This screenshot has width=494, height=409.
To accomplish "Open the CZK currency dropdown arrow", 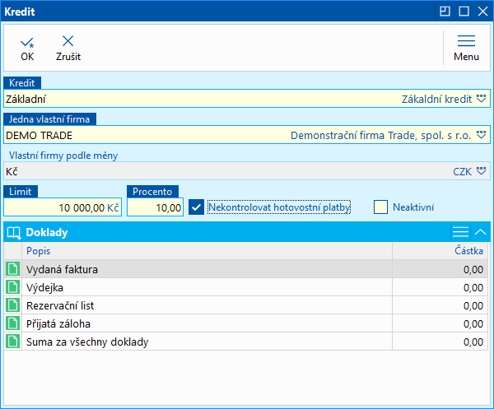I will click(x=481, y=171).
